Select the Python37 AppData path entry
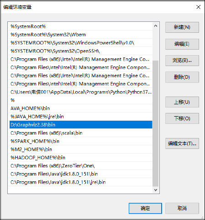Screen dimensions: 205x220 click(81, 92)
